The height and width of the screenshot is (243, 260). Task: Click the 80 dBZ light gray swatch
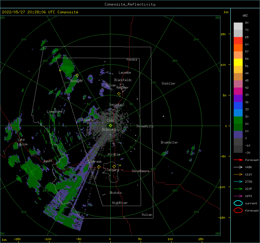click(x=238, y=26)
